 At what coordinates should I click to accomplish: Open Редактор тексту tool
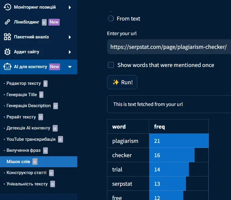[x=23, y=83]
